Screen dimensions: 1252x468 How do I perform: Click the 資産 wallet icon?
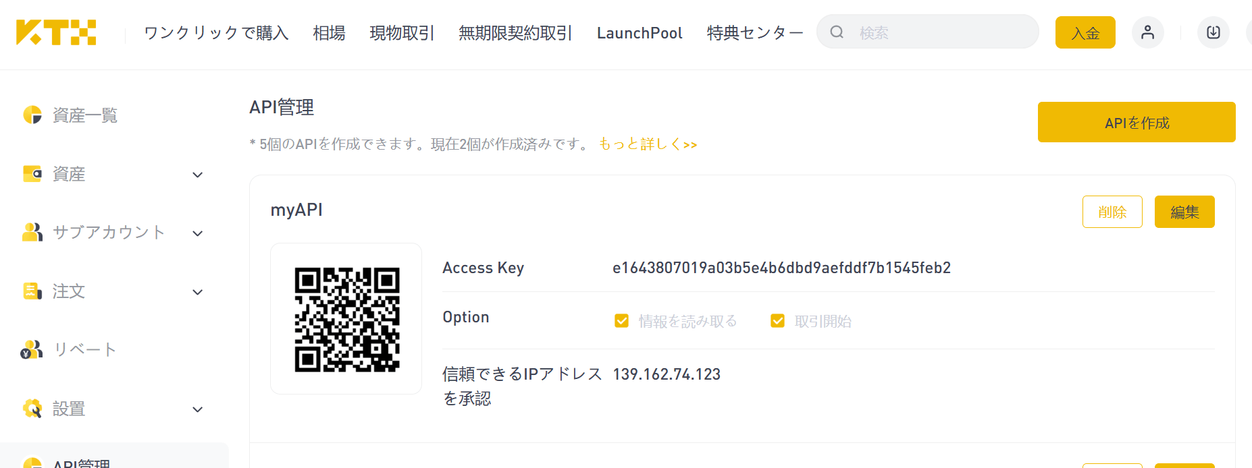(32, 174)
